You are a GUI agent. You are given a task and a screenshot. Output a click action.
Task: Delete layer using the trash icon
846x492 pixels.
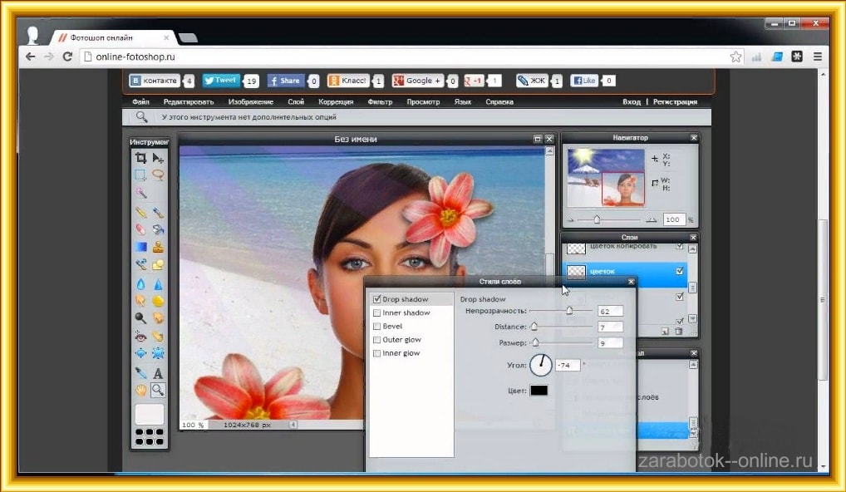678,331
